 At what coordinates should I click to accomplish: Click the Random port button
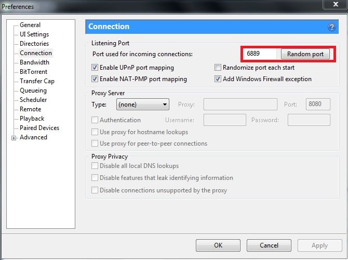pos(305,54)
